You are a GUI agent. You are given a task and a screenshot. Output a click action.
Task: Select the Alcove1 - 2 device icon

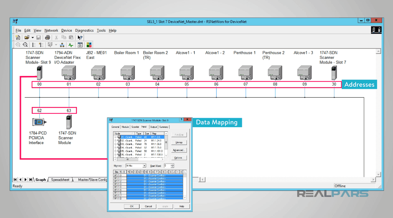pos(216,73)
